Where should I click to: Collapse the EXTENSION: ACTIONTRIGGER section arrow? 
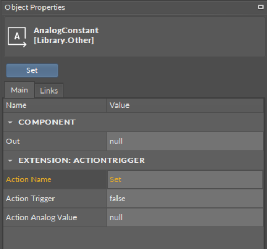[10, 161]
